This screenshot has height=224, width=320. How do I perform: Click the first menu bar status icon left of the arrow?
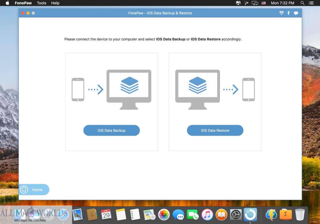(x=238, y=3)
